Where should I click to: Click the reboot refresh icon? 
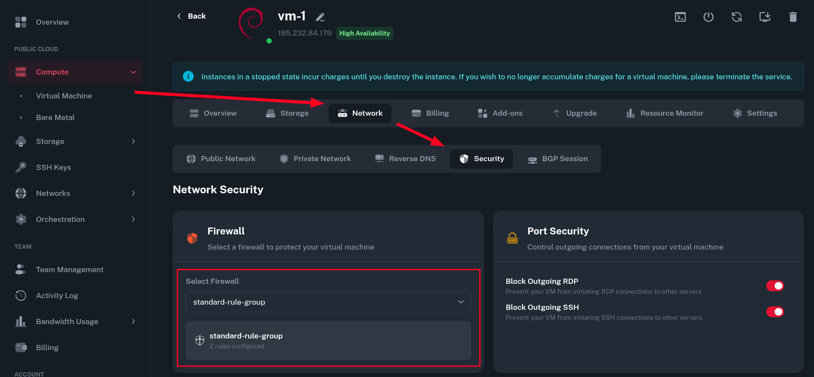(x=736, y=17)
